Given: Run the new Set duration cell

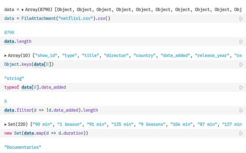Looking at the screenshot, I should pos(241,133).
